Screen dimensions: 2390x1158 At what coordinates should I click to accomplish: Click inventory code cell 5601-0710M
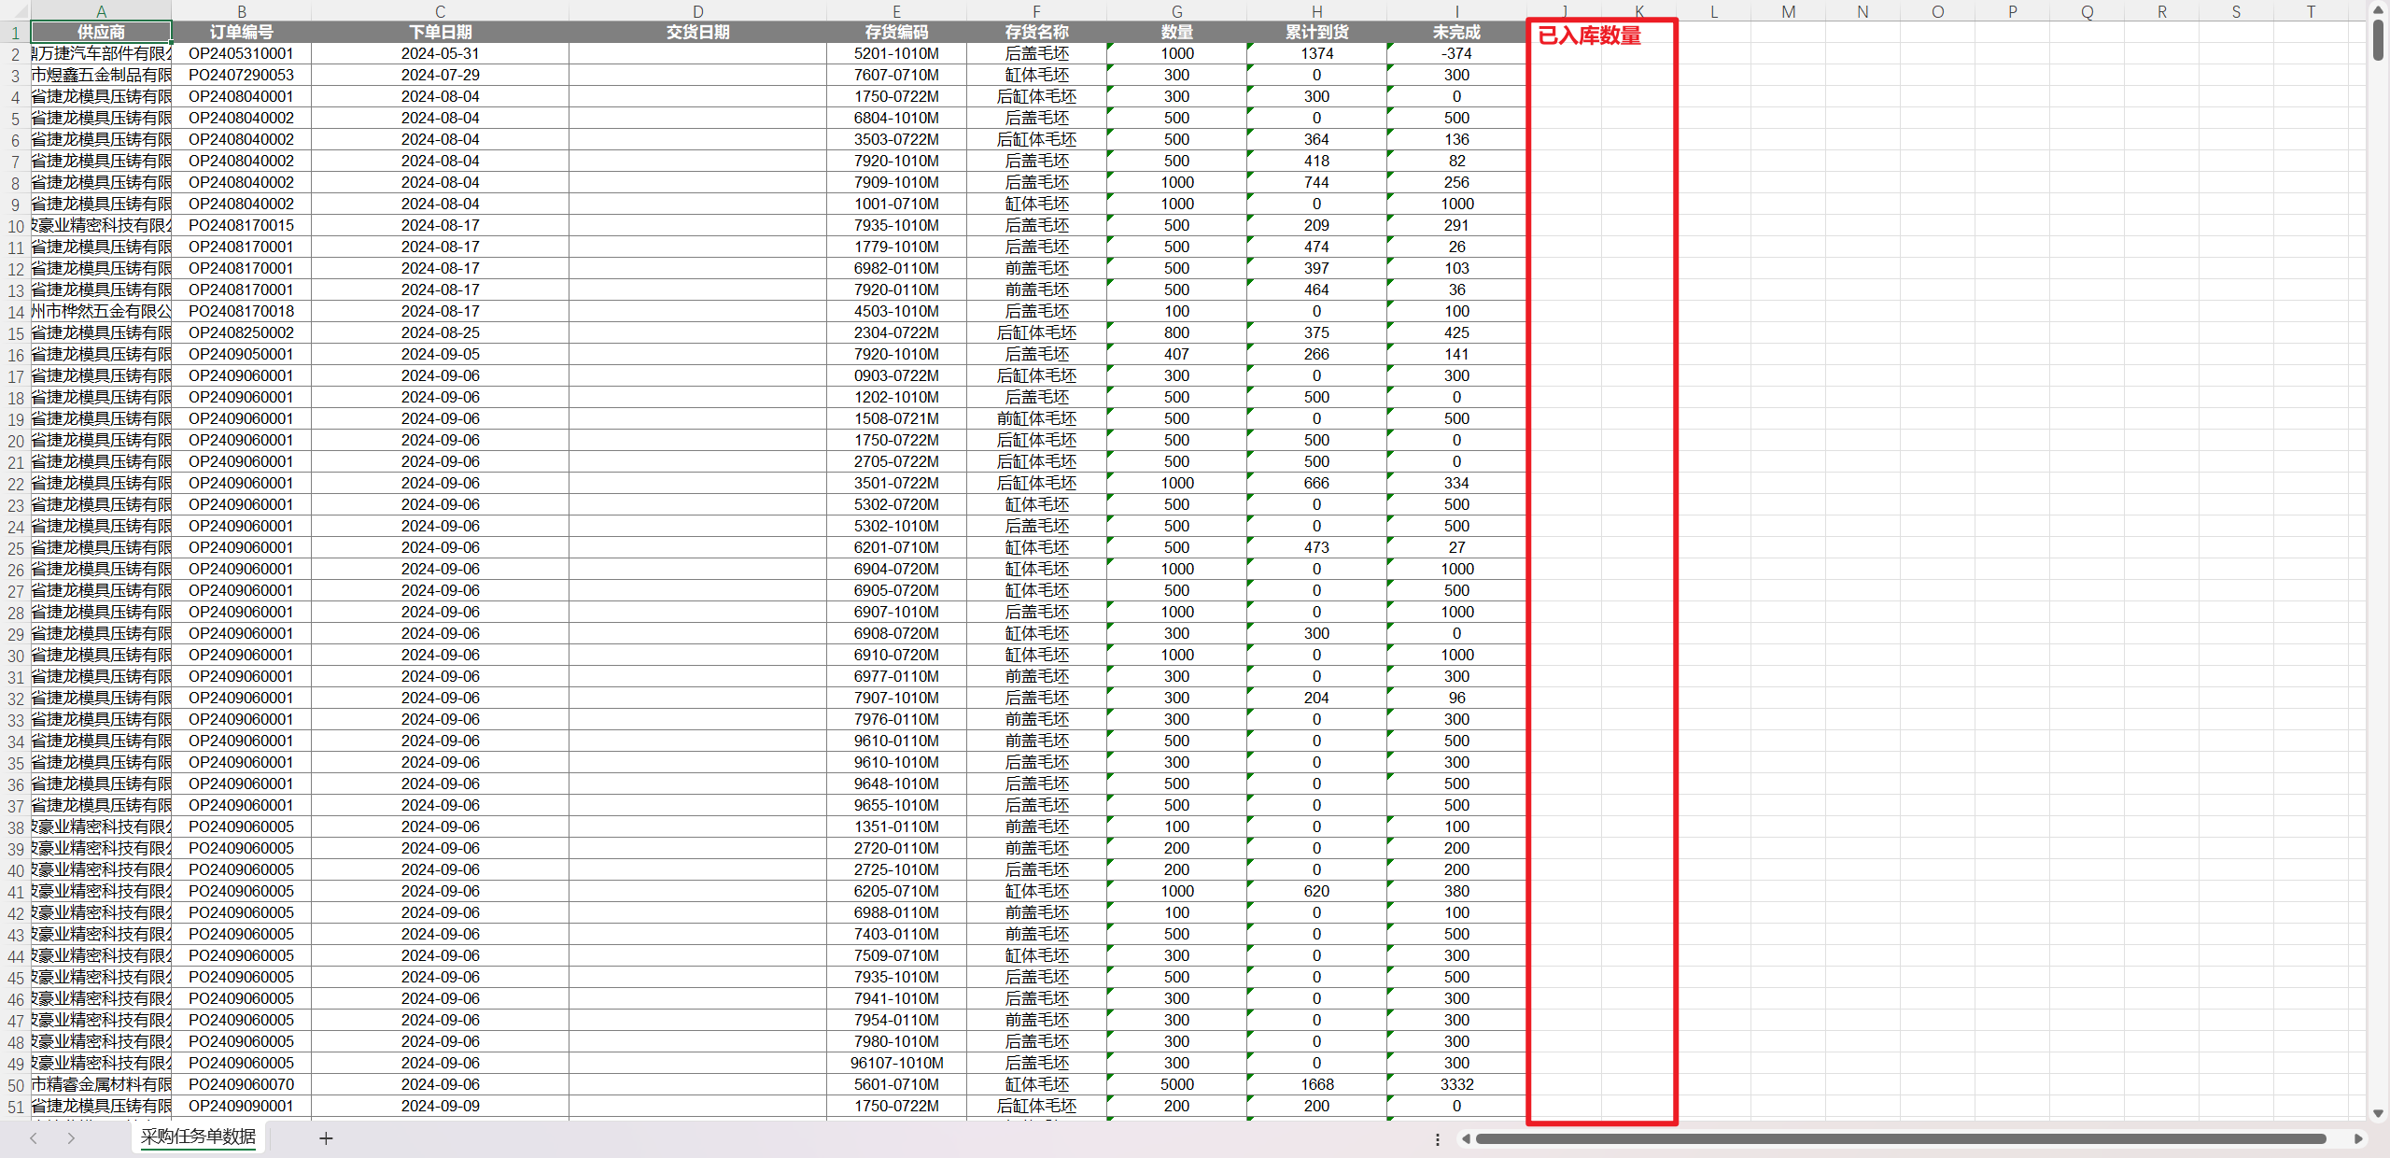(896, 1084)
